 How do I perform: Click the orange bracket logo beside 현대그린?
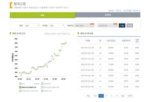(11, 5)
